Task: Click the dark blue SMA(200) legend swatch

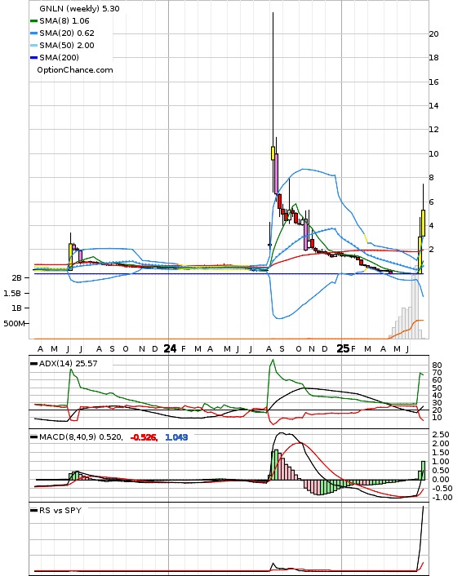Action: click(x=33, y=58)
